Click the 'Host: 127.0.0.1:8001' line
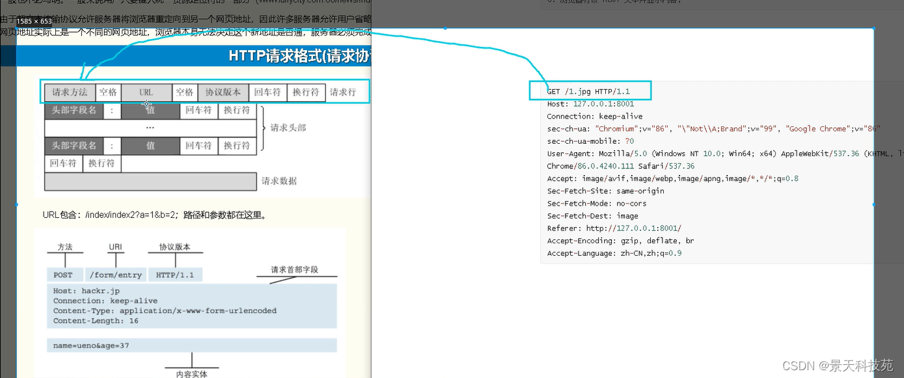Image resolution: width=904 pixels, height=378 pixels. (590, 103)
